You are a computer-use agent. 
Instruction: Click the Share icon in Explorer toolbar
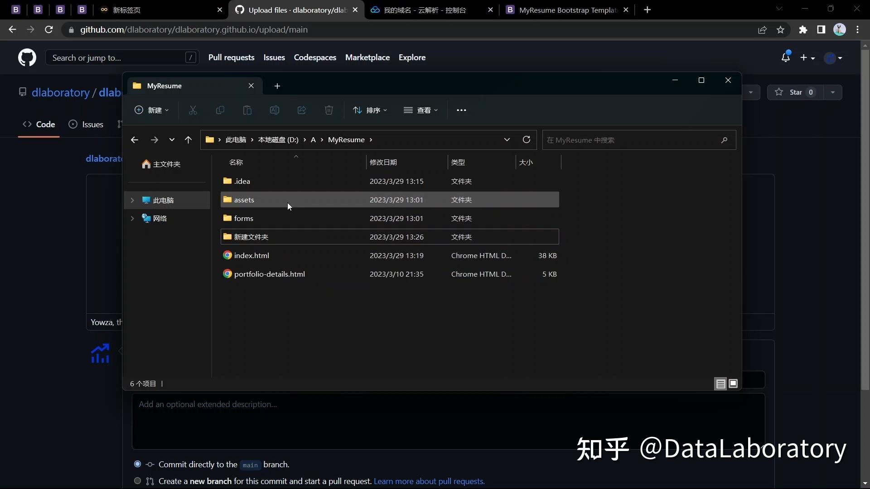[x=302, y=110]
